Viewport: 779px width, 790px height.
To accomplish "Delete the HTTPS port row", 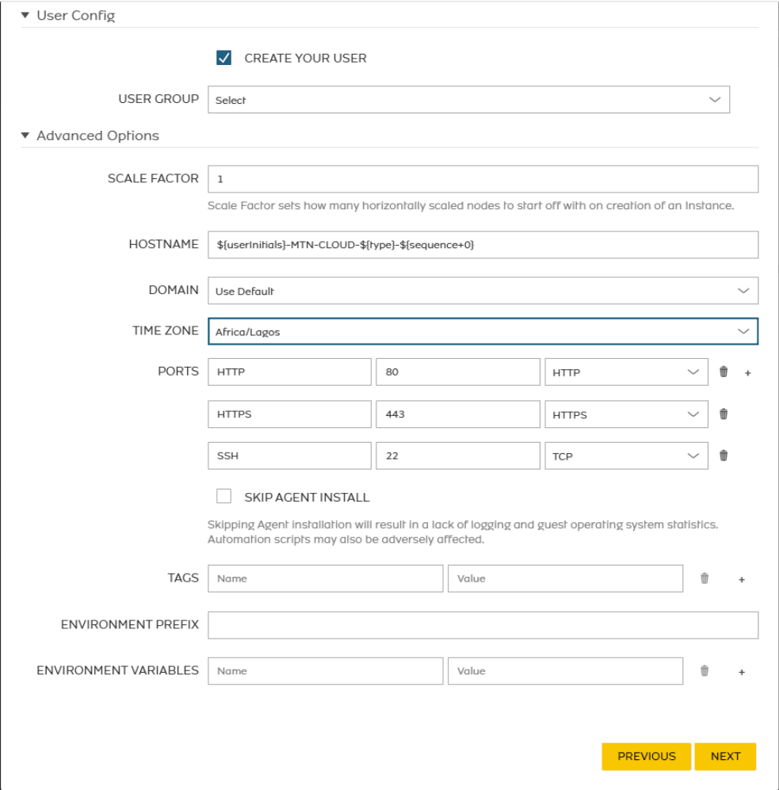I will tap(724, 414).
